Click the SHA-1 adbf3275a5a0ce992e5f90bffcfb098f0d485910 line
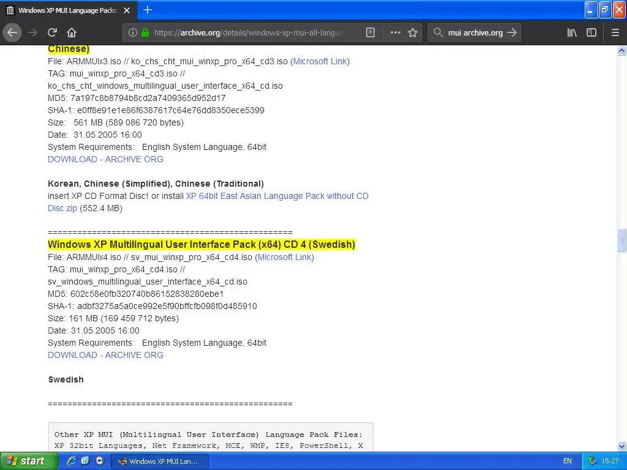 pos(152,307)
